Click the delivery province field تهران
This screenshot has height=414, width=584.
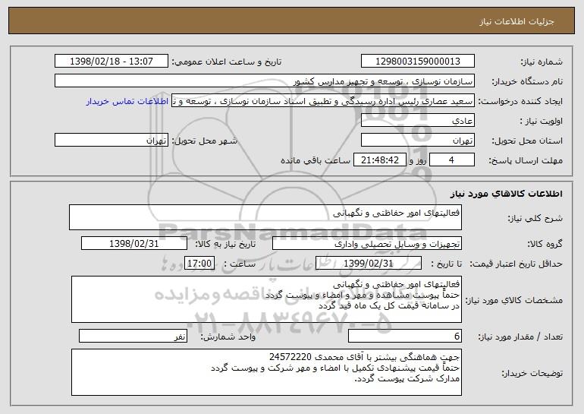point(417,141)
